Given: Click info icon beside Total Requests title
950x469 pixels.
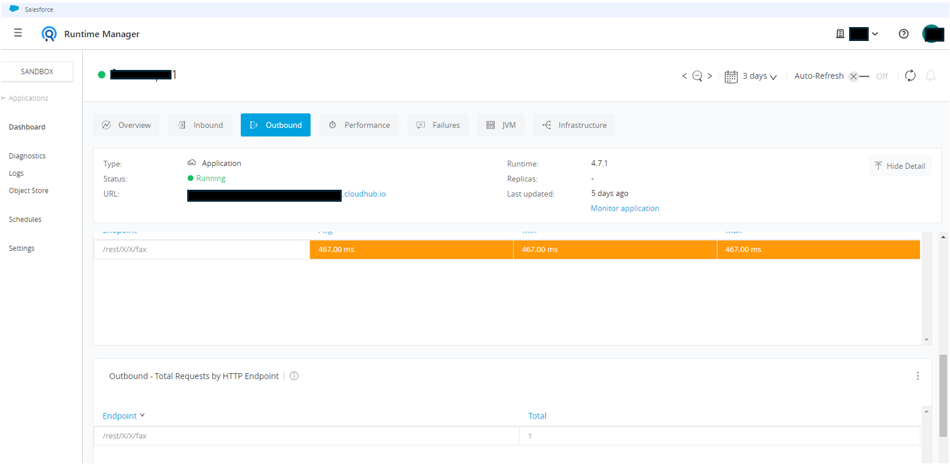Looking at the screenshot, I should pos(294,376).
